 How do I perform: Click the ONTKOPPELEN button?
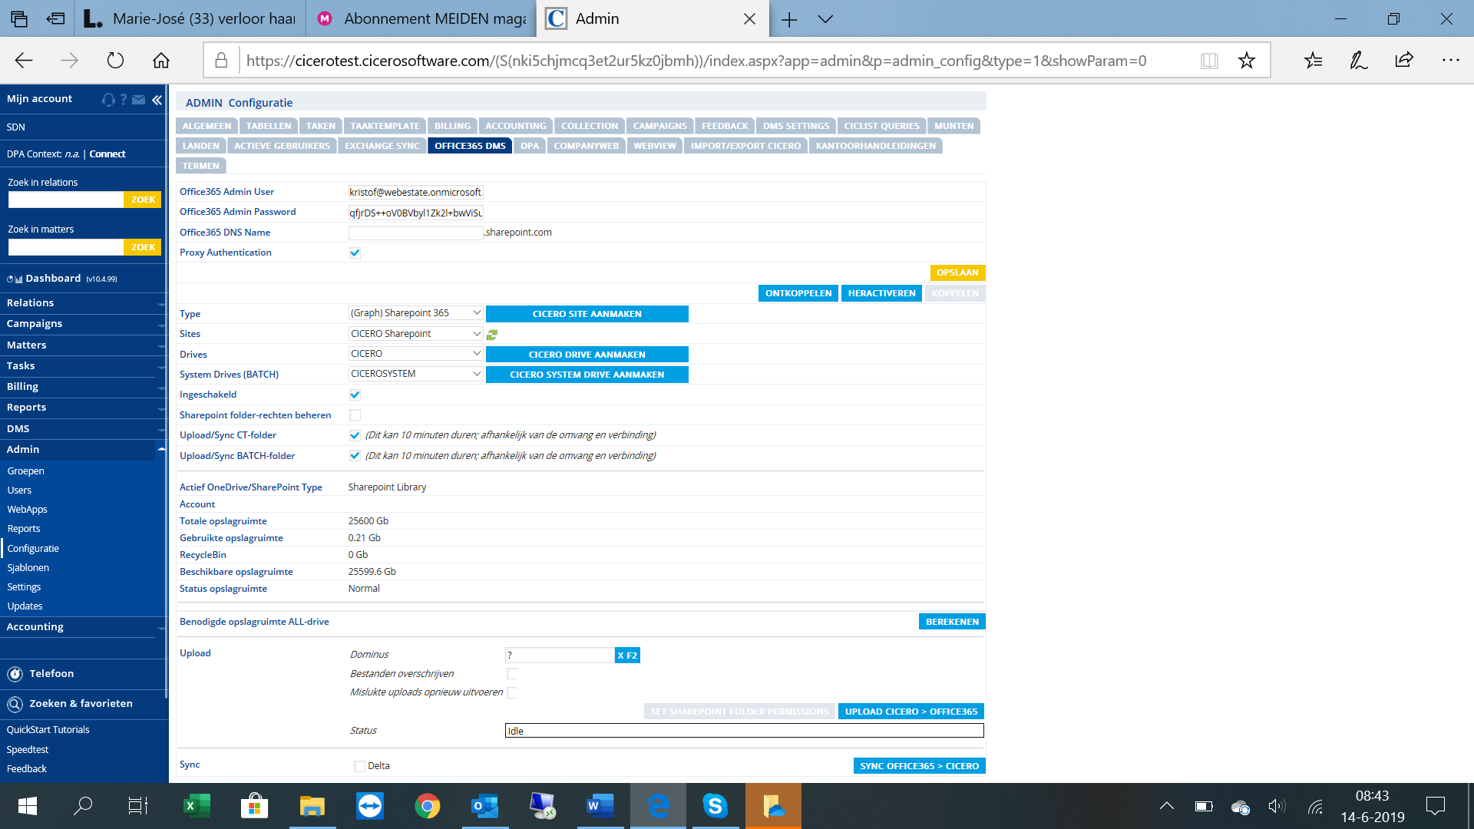coord(798,293)
